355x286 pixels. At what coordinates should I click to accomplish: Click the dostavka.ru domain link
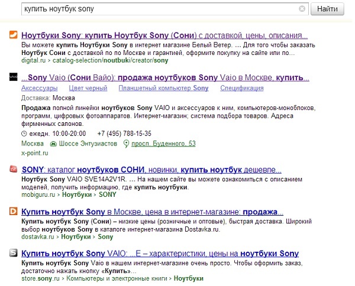pyautogui.click(x=38, y=237)
